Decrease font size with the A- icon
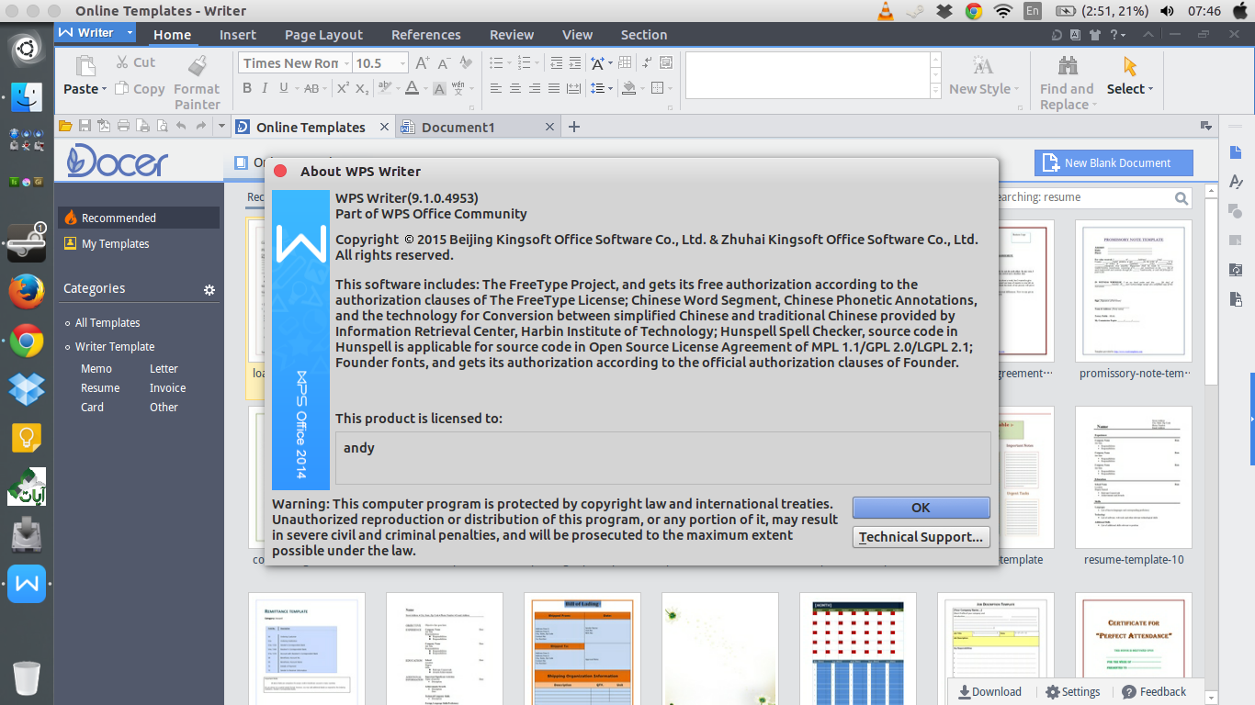1255x705 pixels. click(446, 63)
